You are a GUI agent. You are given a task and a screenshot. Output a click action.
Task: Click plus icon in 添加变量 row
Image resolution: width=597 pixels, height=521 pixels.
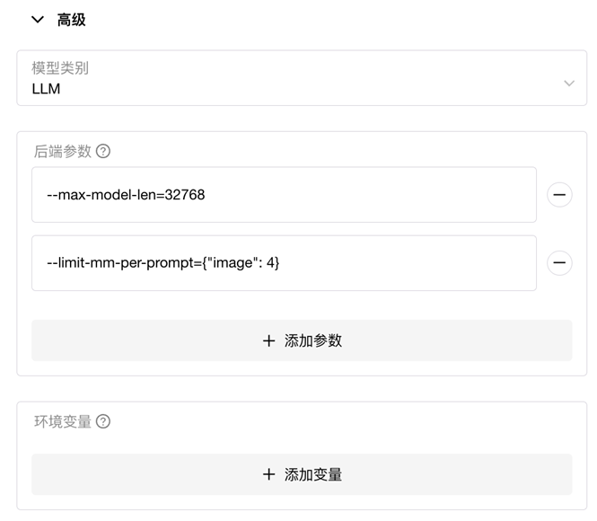(268, 474)
